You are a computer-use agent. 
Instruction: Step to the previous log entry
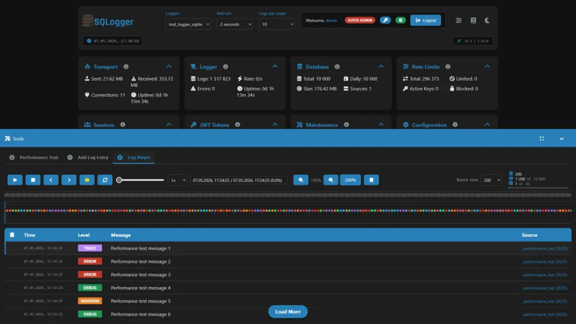coord(51,180)
